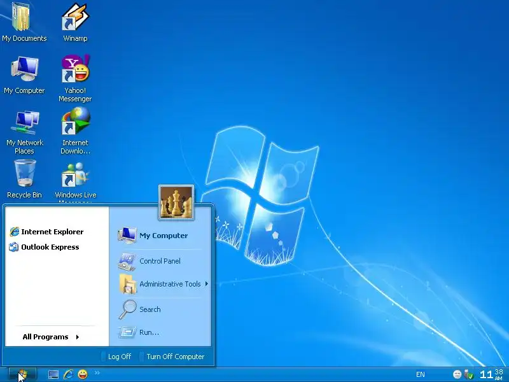Click the Safely Remove Hardware tray icon
This screenshot has height=382, width=509.
tap(469, 374)
